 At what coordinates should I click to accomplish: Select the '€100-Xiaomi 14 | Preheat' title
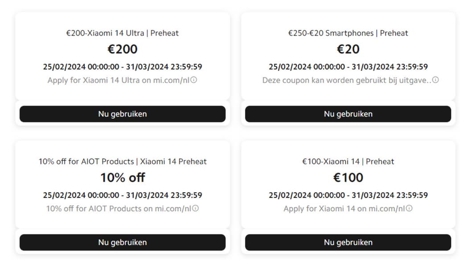(348, 162)
